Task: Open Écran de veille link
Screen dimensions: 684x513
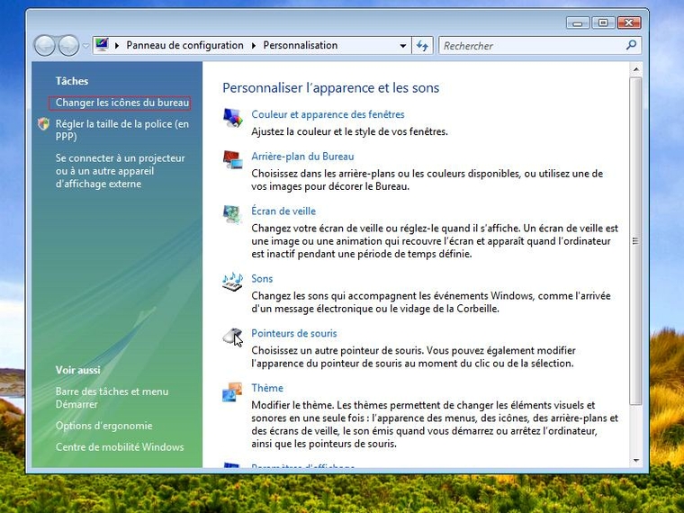Action: 283,211
